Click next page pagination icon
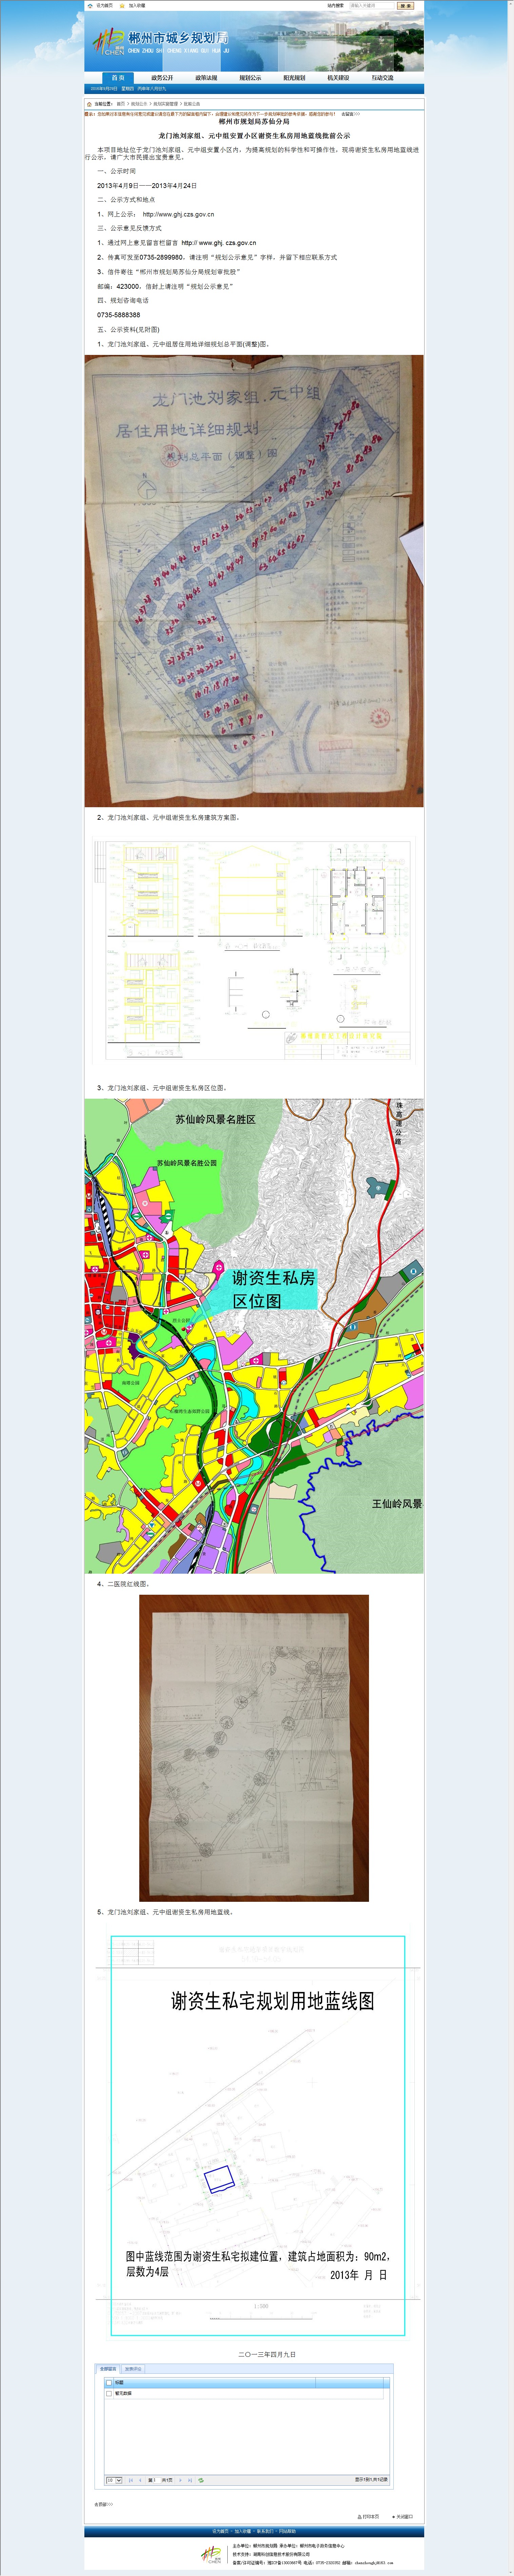The image size is (514, 2576). point(181,2480)
